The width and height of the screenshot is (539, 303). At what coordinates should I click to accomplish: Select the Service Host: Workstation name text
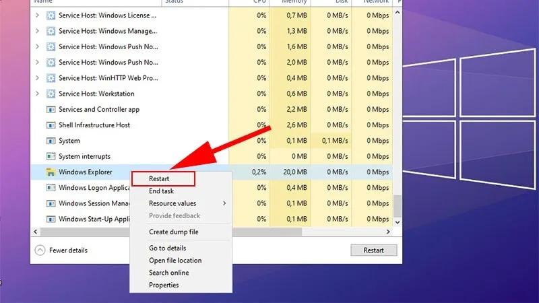[x=96, y=94]
